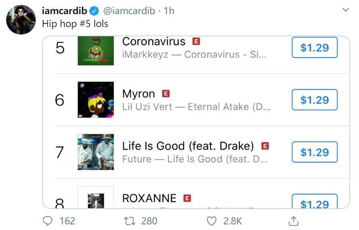Click the explicit badge on Life Is Good

265,146
